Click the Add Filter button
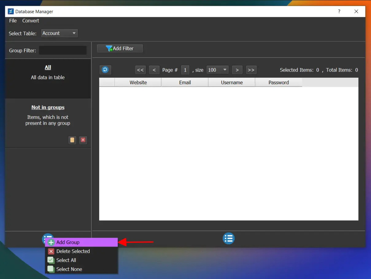This screenshot has width=371, height=279. [120, 48]
